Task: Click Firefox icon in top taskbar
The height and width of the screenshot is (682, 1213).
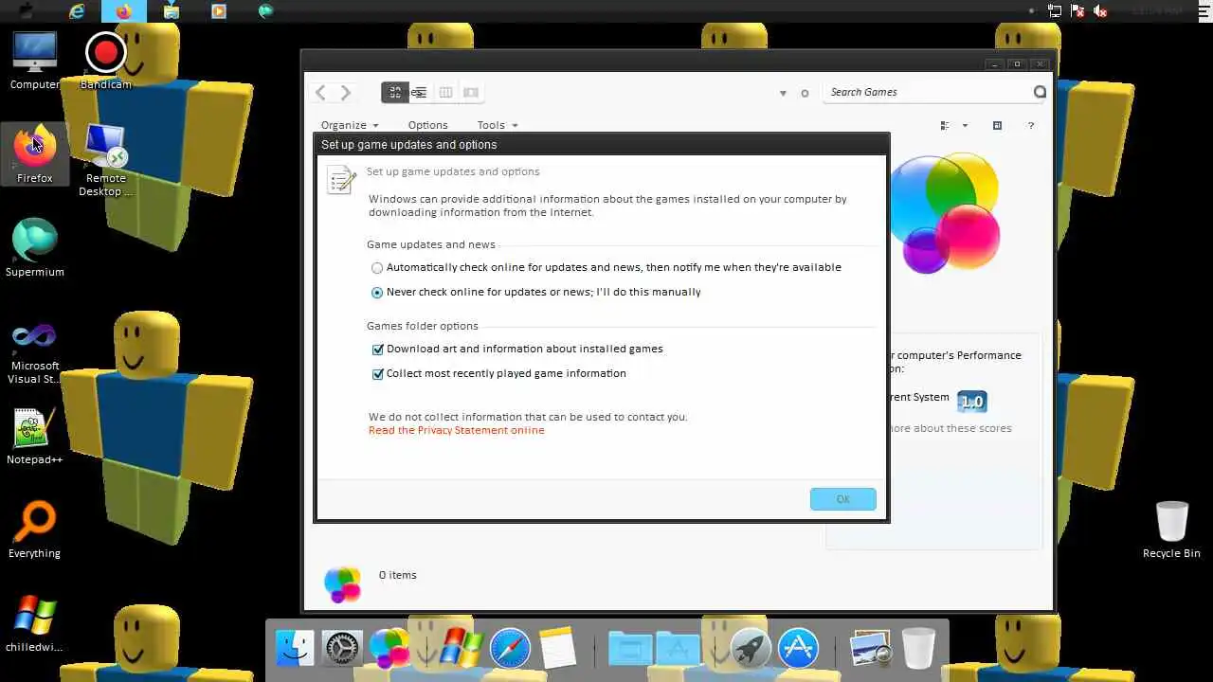Action: [123, 11]
